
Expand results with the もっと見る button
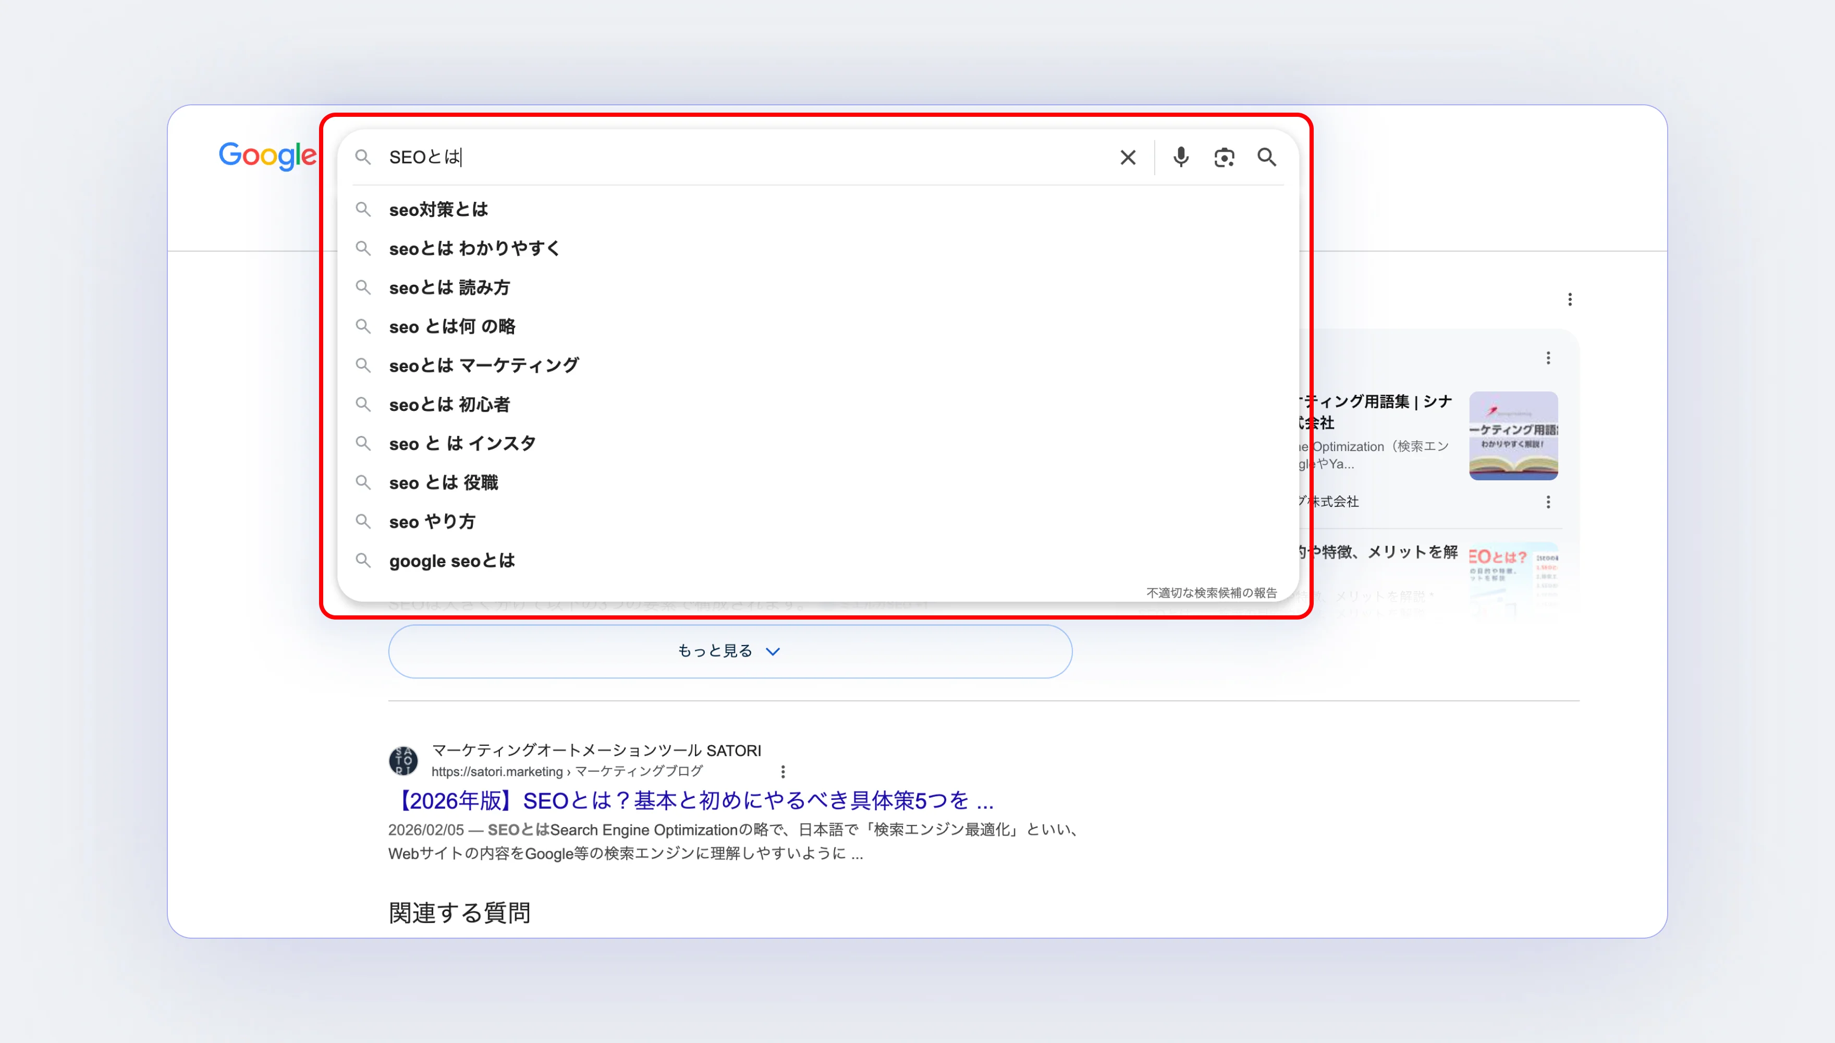729,651
